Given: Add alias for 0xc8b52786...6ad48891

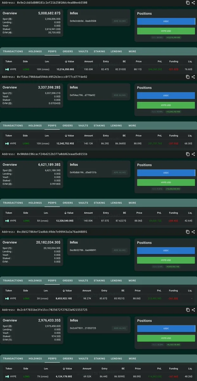Looking at the screenshot, I should coord(120,250).
